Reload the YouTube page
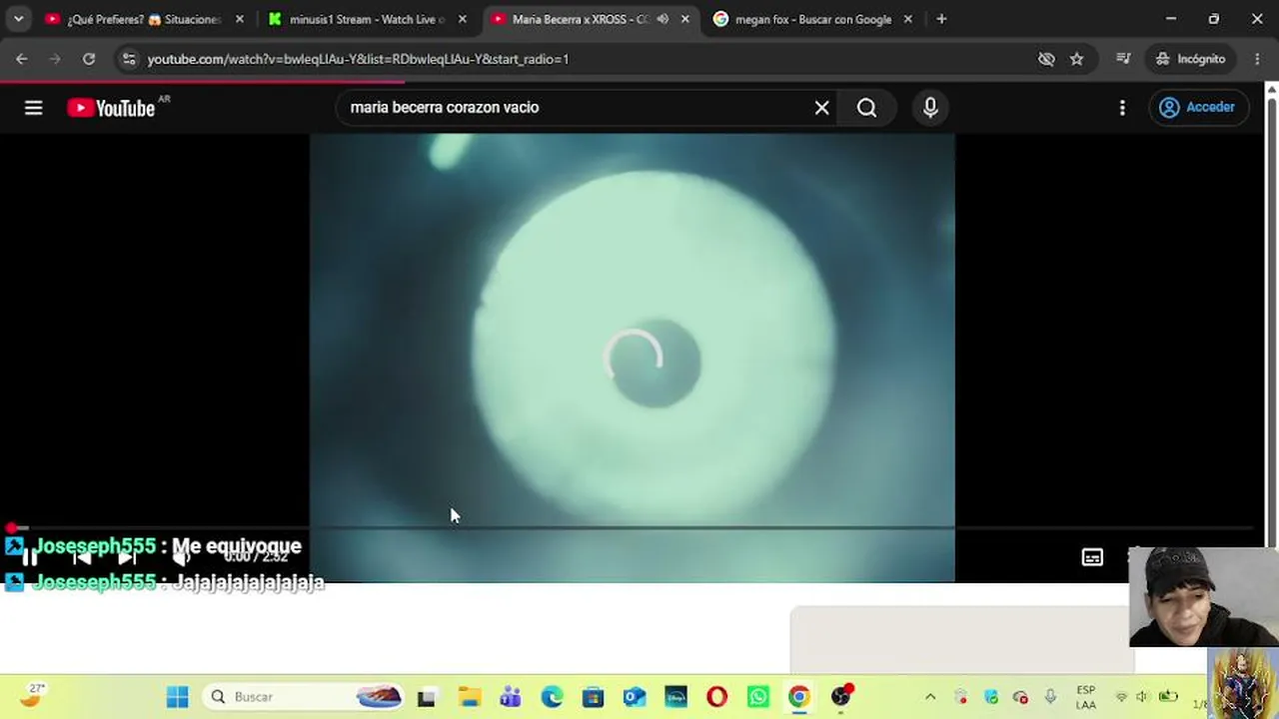Image resolution: width=1279 pixels, height=719 pixels. (x=89, y=59)
